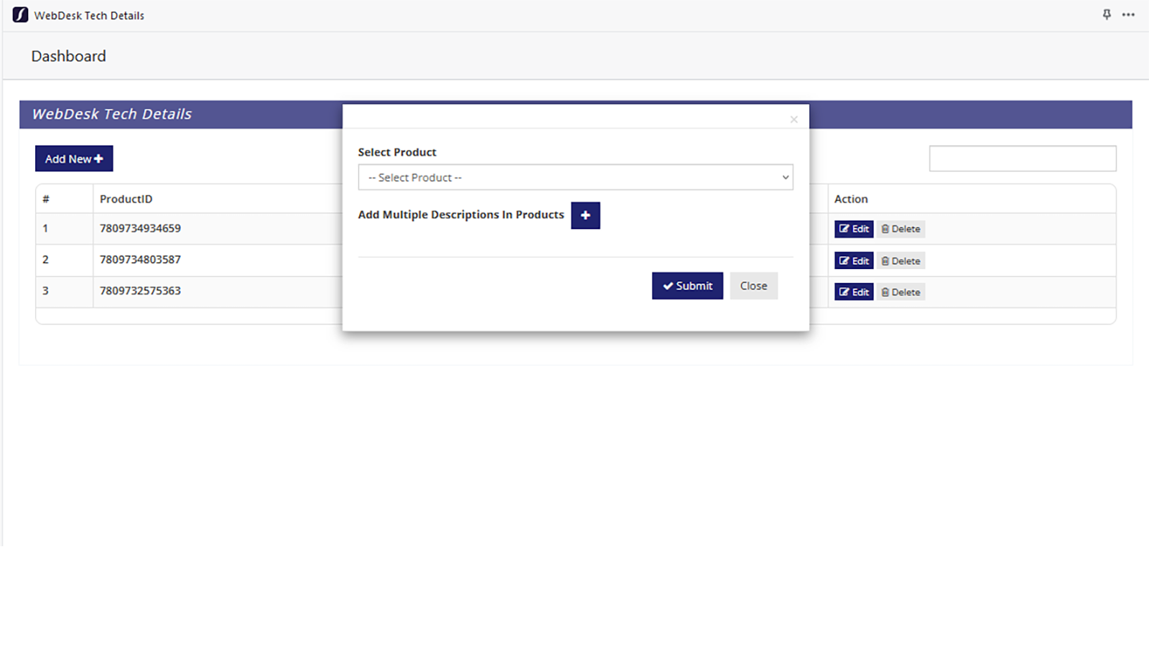1149x646 pixels.
Task: Click the Close button in the dialog
Action: (753, 286)
